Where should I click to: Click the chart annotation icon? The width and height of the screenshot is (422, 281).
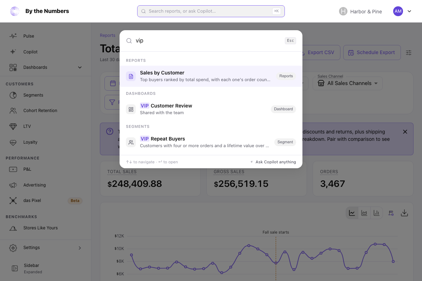coord(391,213)
